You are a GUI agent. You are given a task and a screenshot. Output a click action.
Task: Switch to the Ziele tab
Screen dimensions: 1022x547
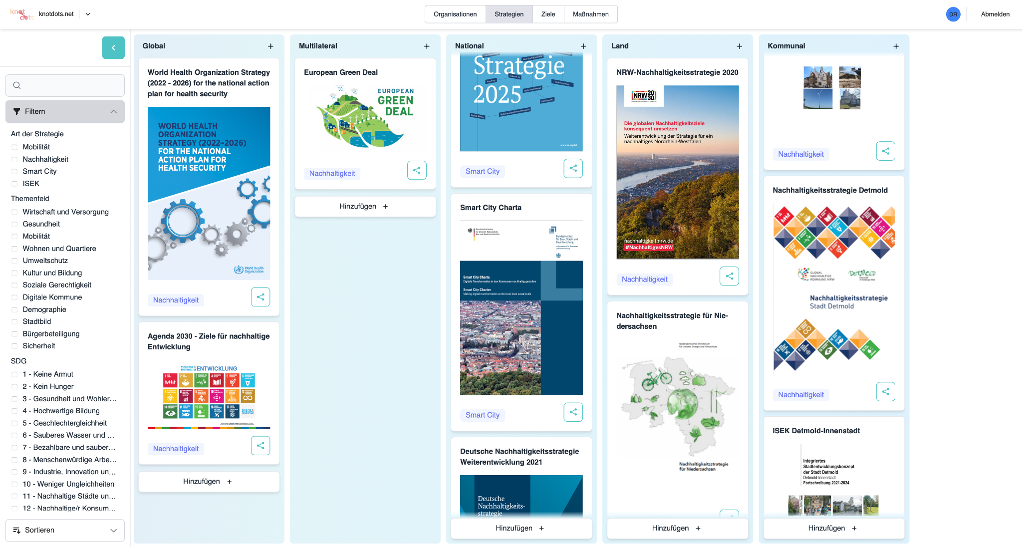point(548,14)
